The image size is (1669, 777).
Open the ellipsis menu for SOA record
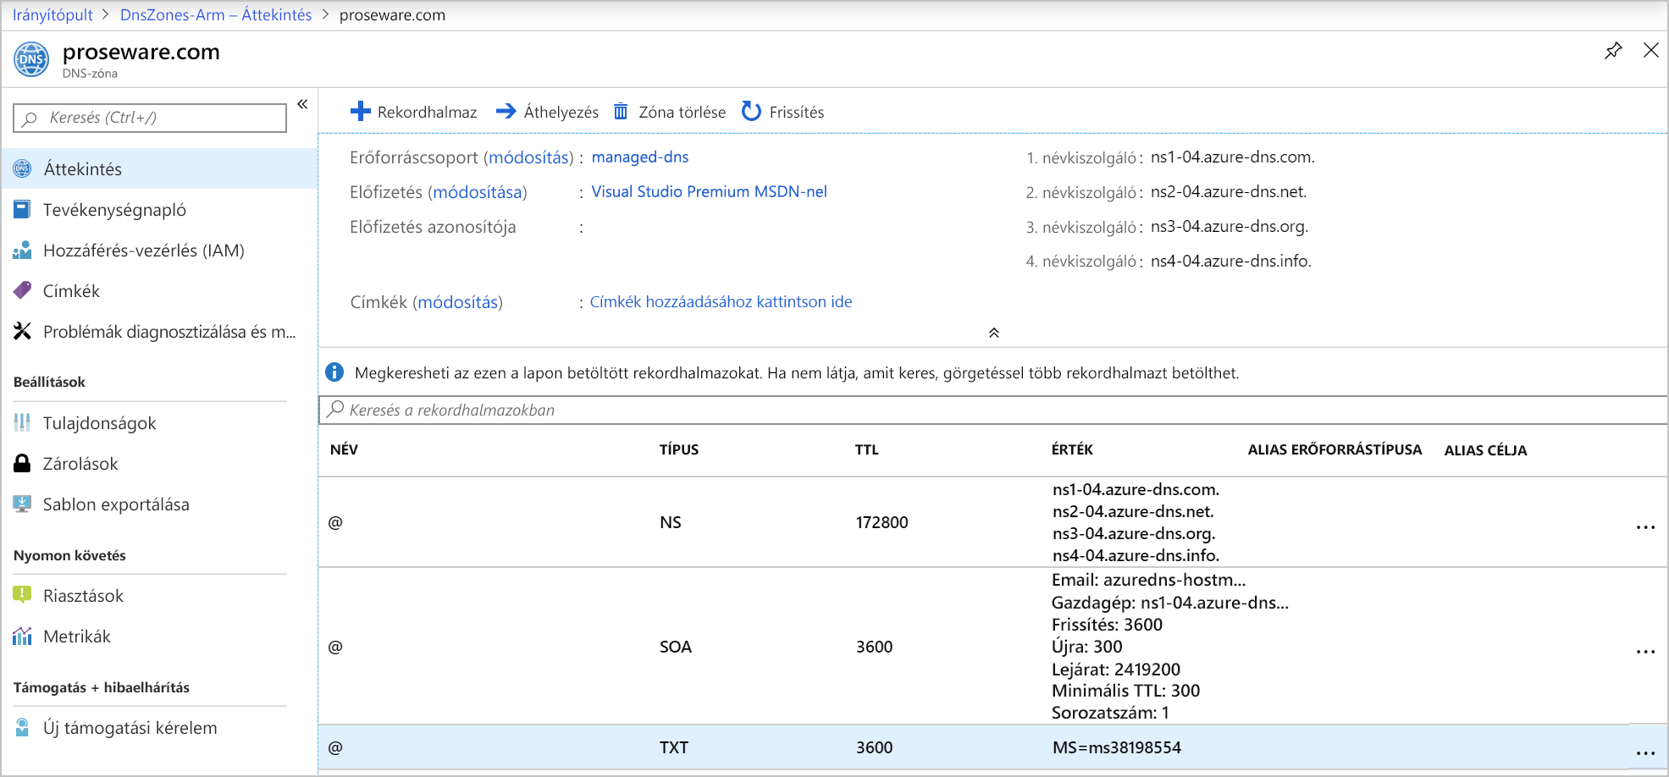click(1645, 652)
